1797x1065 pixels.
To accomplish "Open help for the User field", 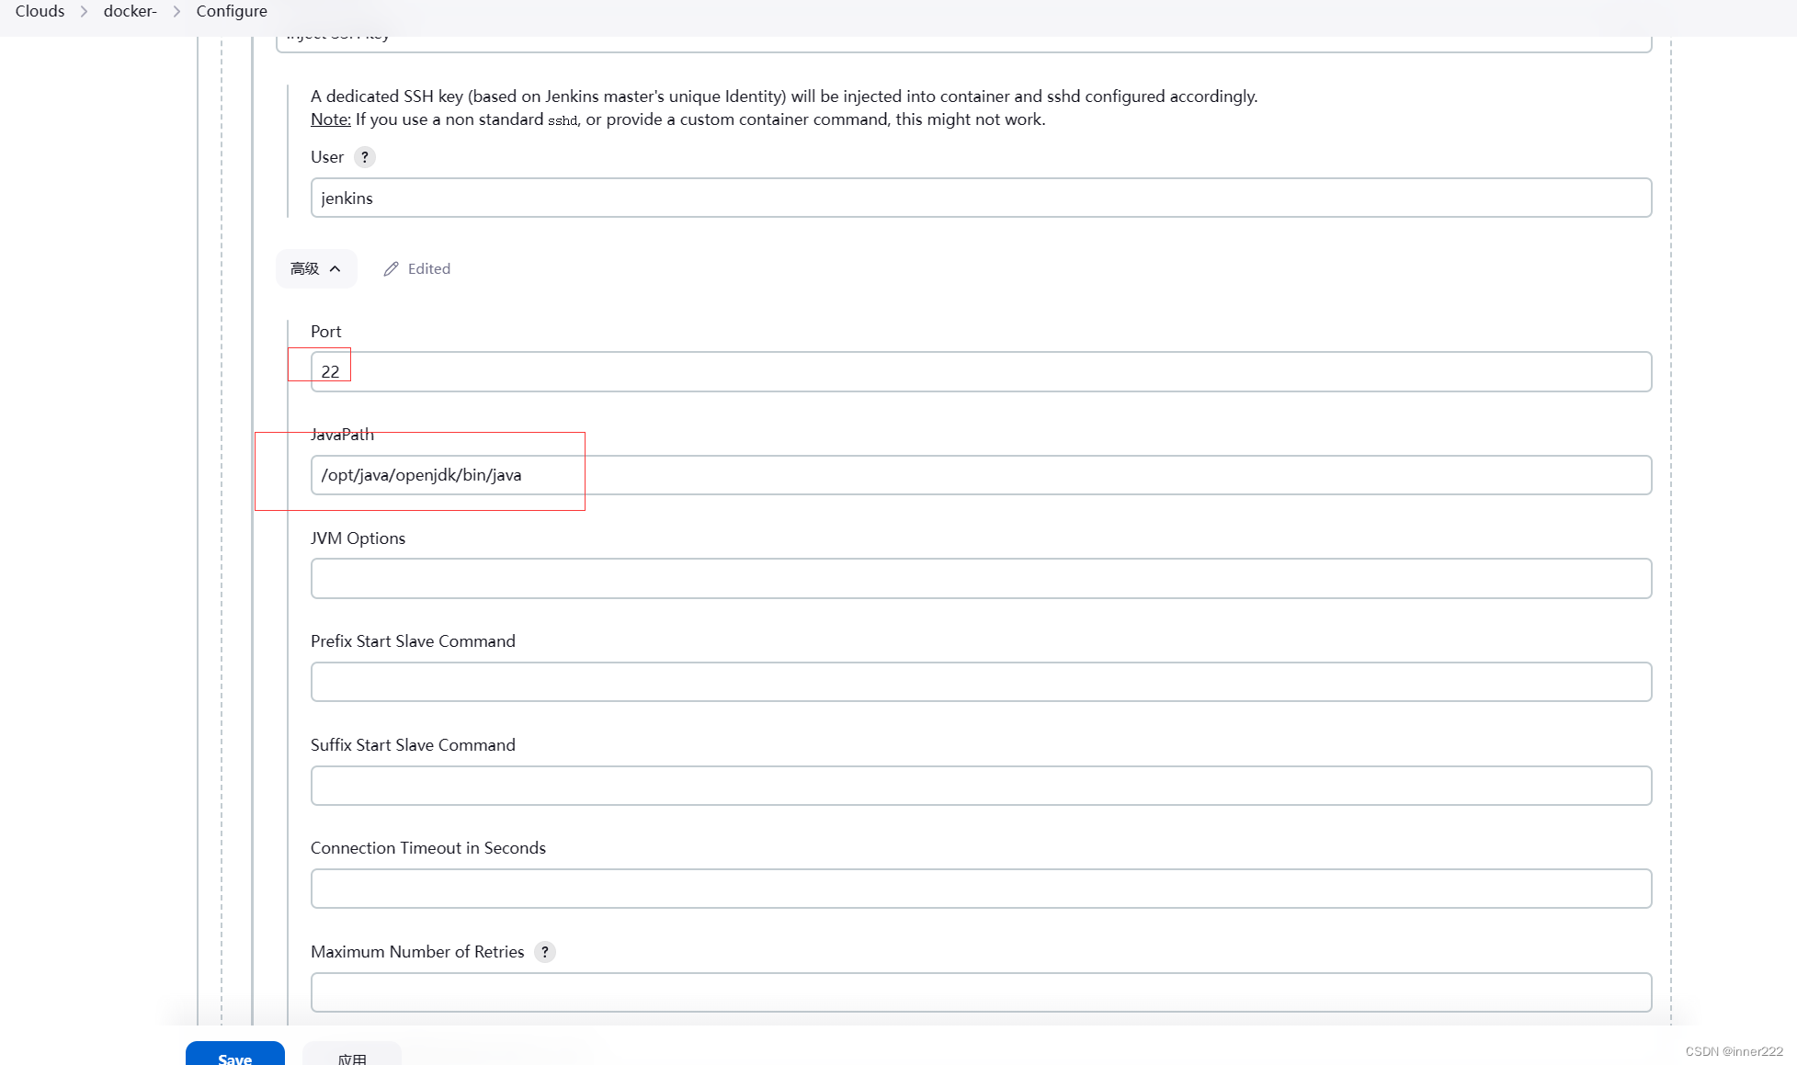I will click(x=365, y=157).
